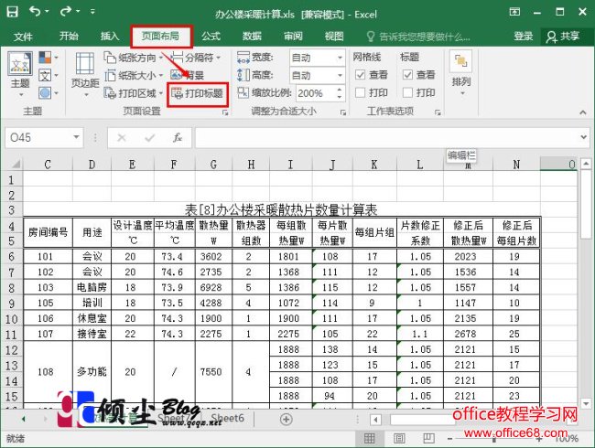Screen dimensions: 595x448
Task: Switch to Home (开始) tab
Action: pyautogui.click(x=69, y=36)
